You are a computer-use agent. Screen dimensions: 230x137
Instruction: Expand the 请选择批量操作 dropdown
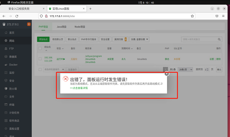point(54,70)
